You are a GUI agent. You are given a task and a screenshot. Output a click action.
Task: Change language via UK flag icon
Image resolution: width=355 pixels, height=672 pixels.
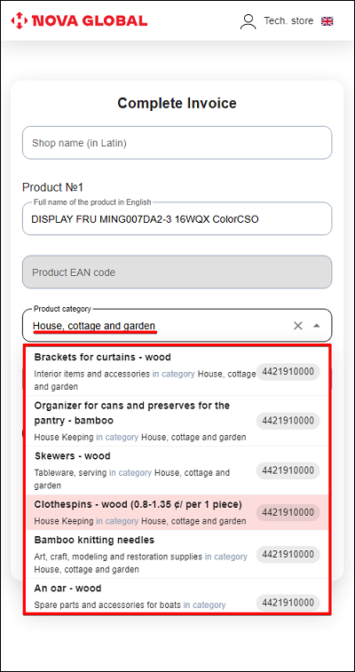tap(327, 21)
